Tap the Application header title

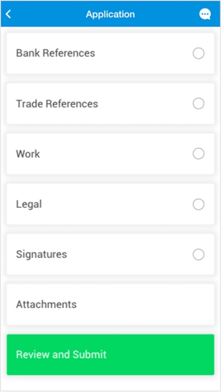[111, 14]
